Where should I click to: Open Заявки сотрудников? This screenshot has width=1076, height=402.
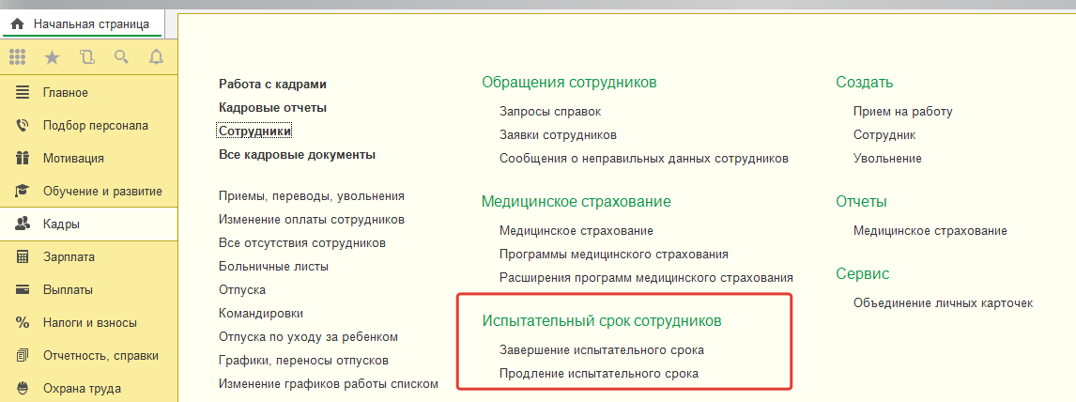558,135
